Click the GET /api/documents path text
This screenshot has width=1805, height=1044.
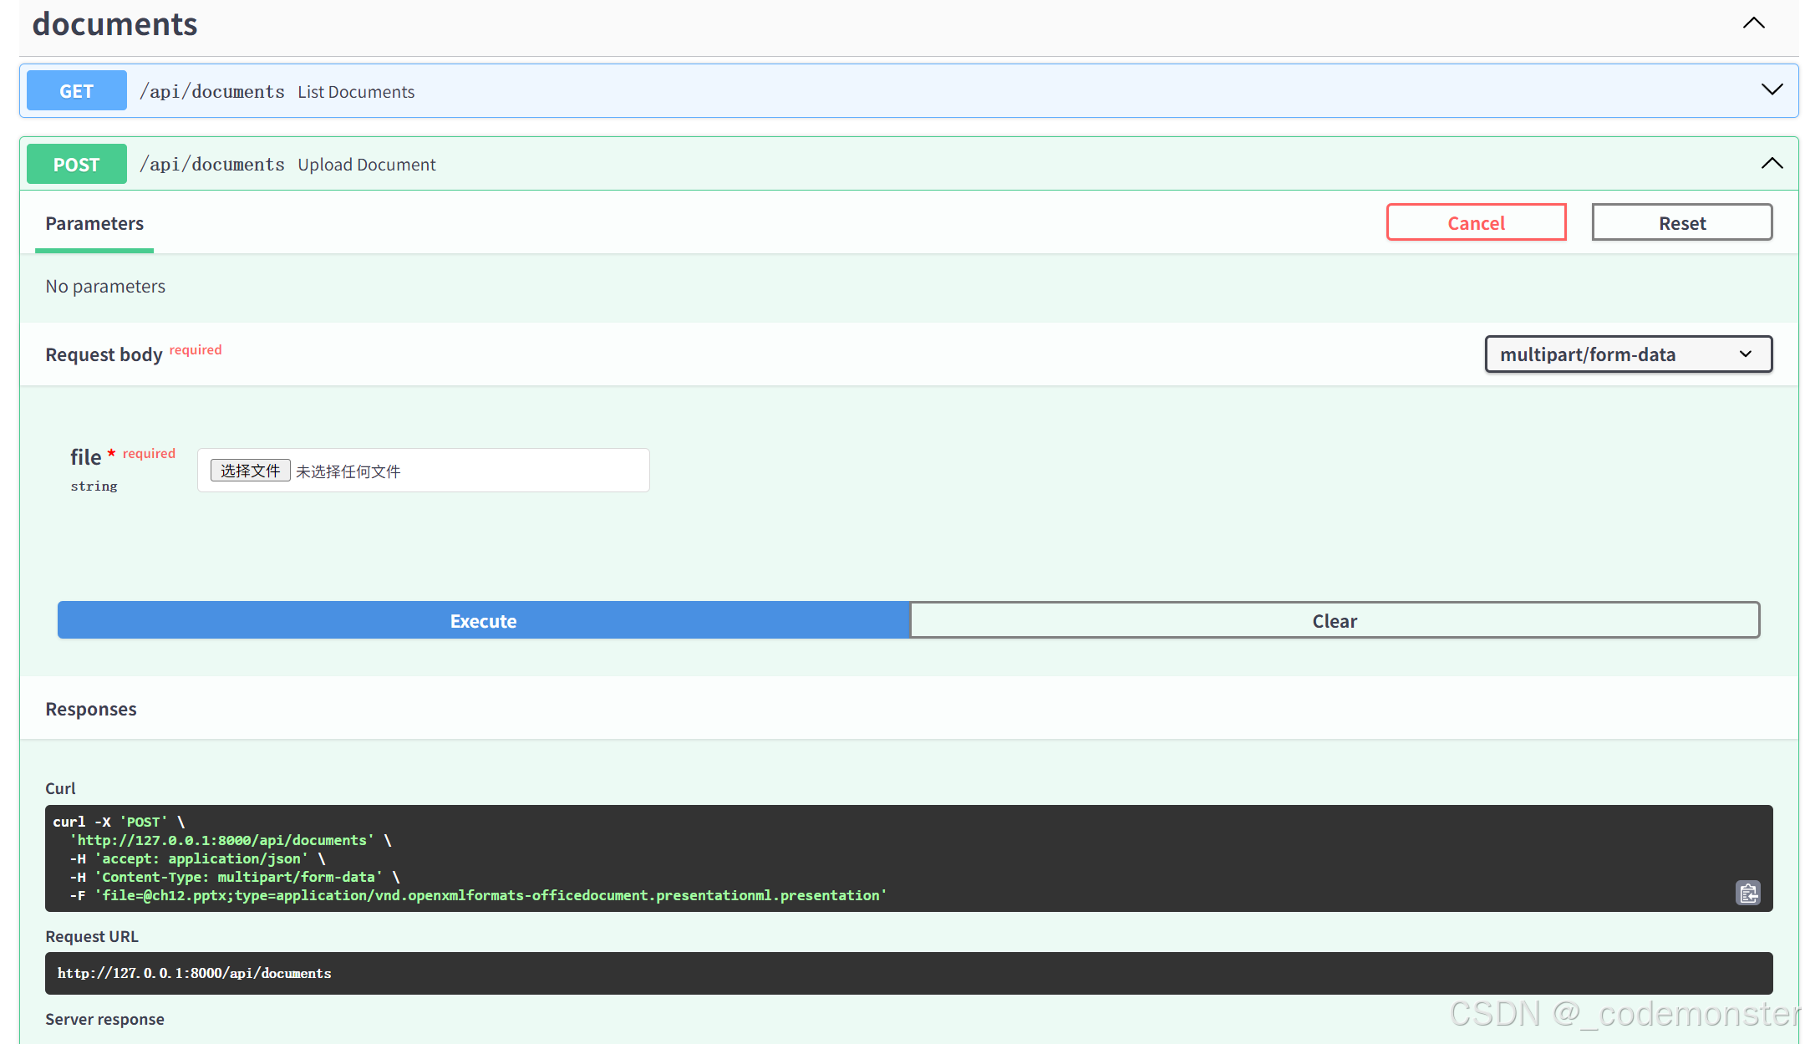coord(212,92)
